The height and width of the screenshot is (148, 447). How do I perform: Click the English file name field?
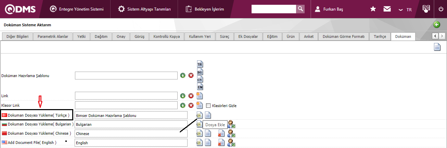point(131,143)
